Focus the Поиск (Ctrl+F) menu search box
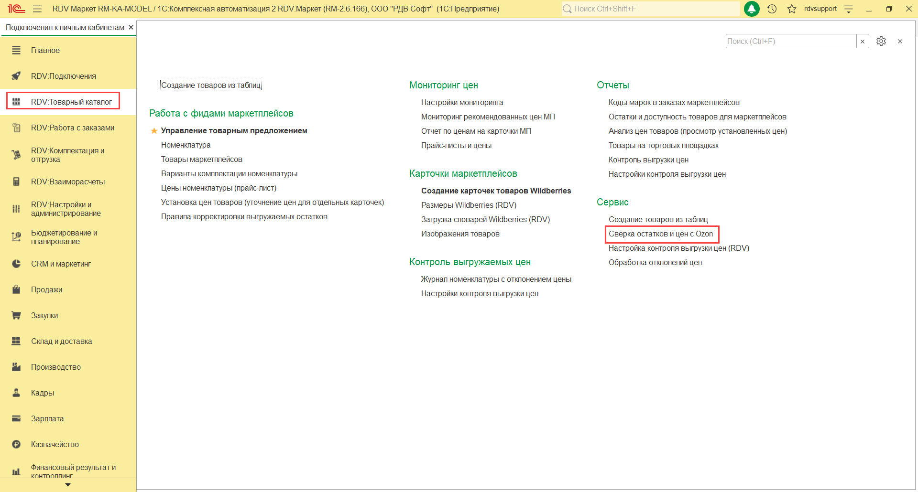The image size is (918, 492). point(790,42)
